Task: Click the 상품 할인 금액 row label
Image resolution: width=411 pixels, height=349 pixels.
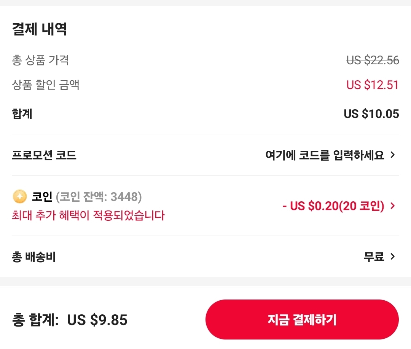Action: 46,85
